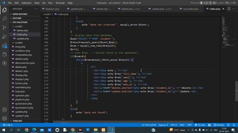Click the Split Editor icon

[229, 9]
